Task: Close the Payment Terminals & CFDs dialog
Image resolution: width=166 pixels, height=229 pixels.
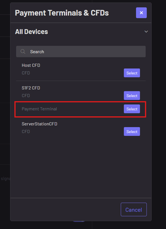Action: pyautogui.click(x=142, y=13)
